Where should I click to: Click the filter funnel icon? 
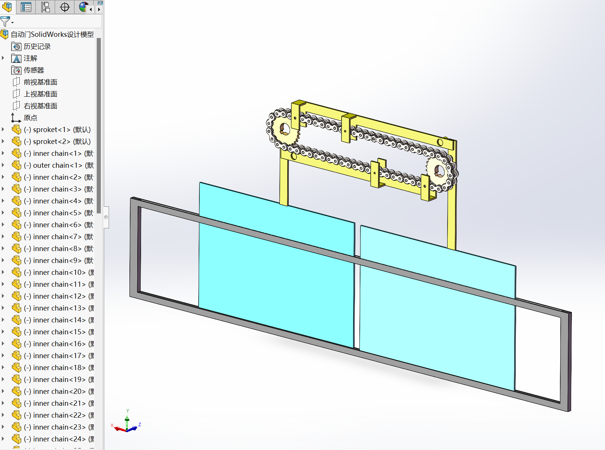[x=5, y=22]
